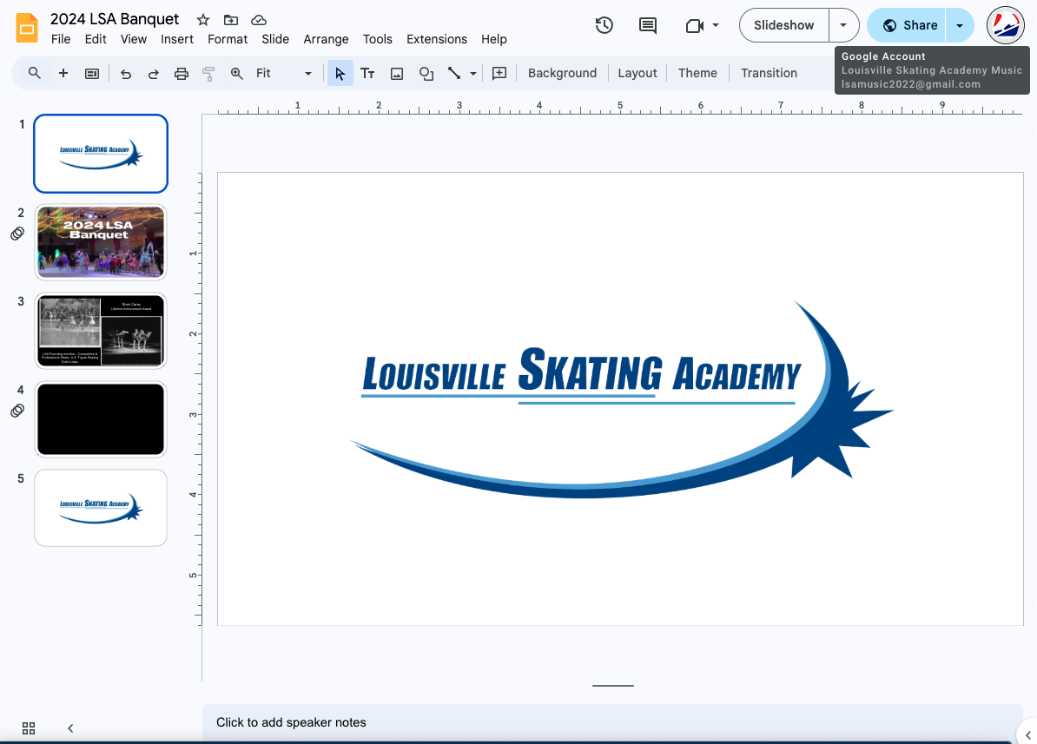Open the Tools menu
The width and height of the screenshot is (1037, 744).
[378, 39]
